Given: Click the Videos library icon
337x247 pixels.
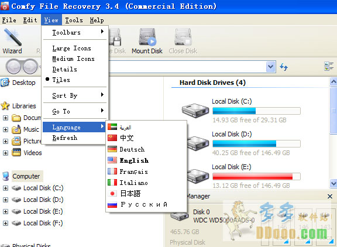Looking at the screenshot, I should (16, 153).
